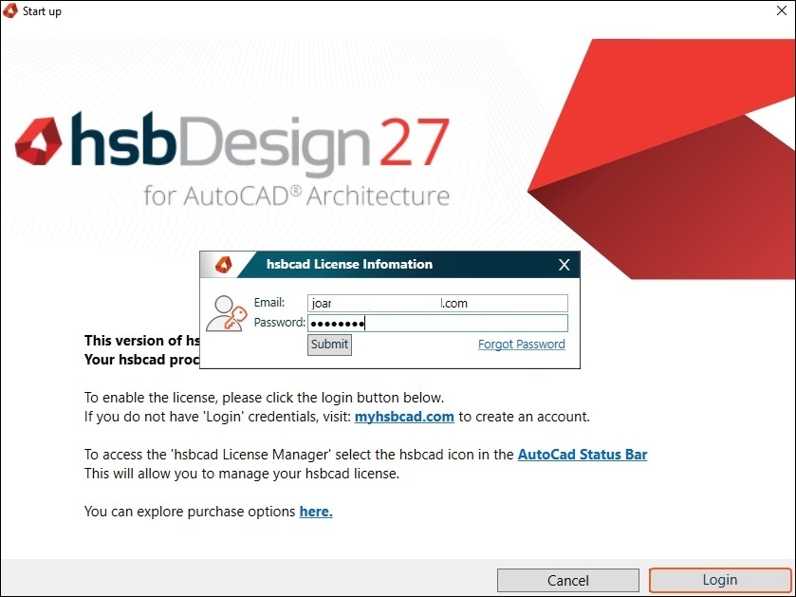The height and width of the screenshot is (597, 796).
Task: Focus the Password input field
Action: [x=437, y=324]
